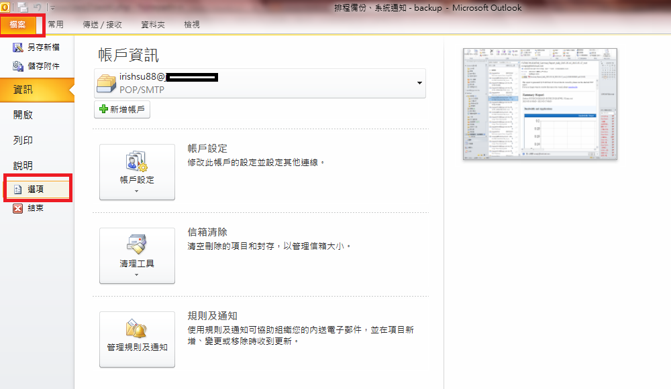Click the 管理規則及通知 button

pyautogui.click(x=137, y=339)
